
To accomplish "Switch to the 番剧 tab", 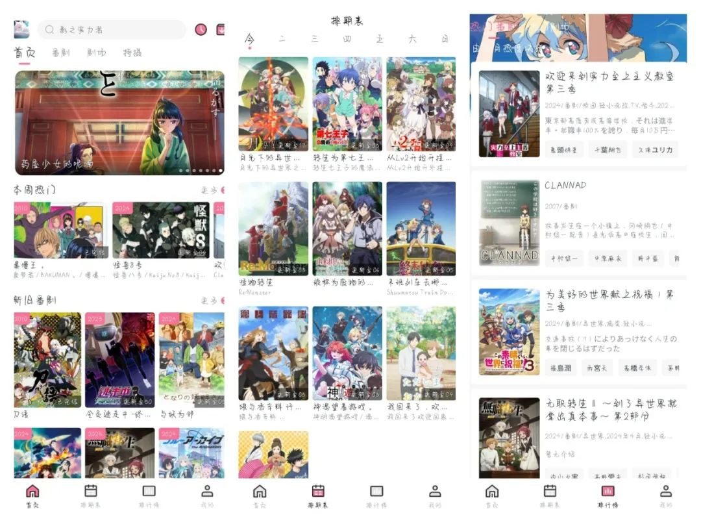I will click(x=61, y=53).
